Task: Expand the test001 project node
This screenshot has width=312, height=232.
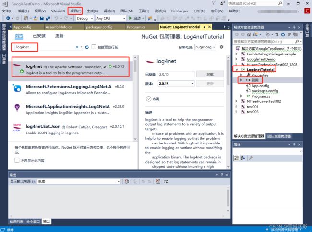Action: pos(236,107)
